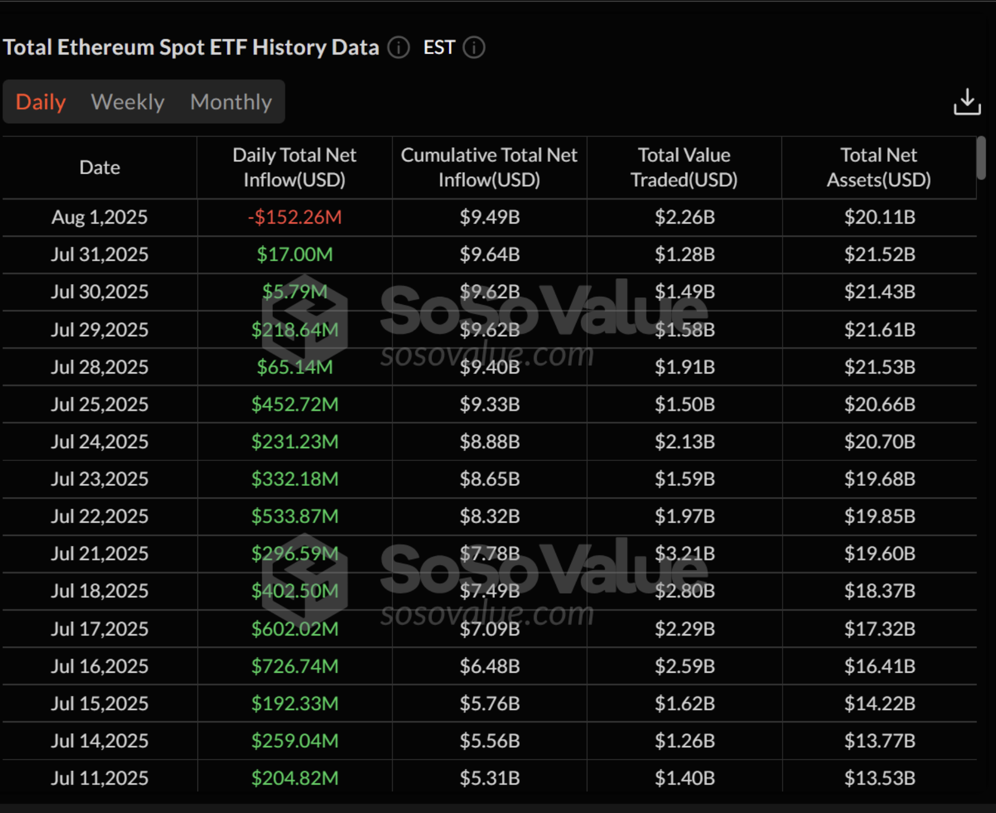The image size is (996, 813).
Task: Click the $192.33M inflow value
Action: tap(295, 703)
